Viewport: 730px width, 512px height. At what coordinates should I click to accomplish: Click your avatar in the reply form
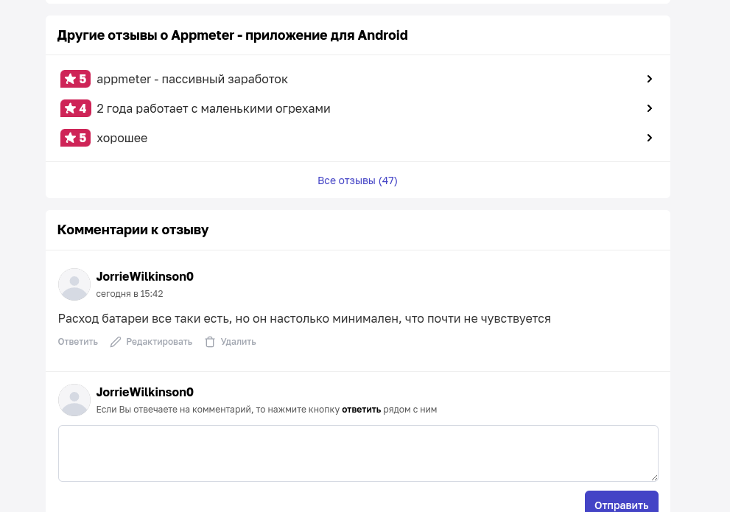[x=74, y=400]
